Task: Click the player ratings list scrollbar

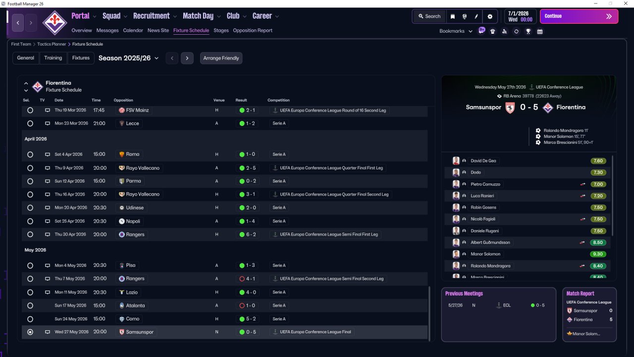Action: (613, 196)
